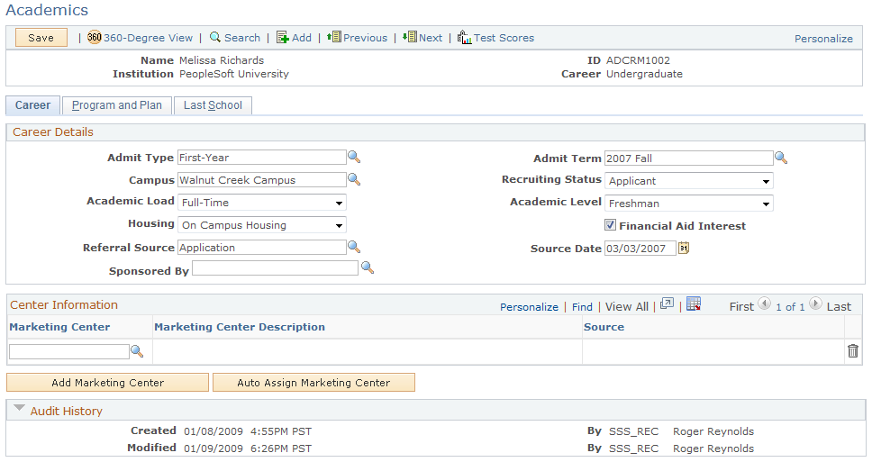Click the Admit Term lookup icon
This screenshot has height=462, width=872.
coord(781,158)
